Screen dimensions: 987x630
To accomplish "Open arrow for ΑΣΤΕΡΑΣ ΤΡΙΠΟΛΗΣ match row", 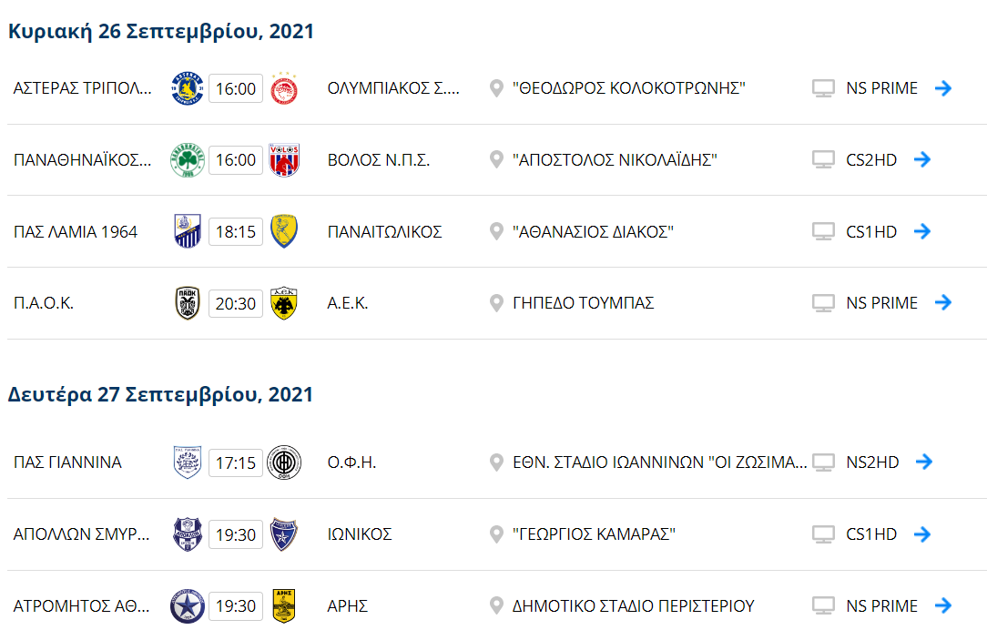I will (x=943, y=88).
